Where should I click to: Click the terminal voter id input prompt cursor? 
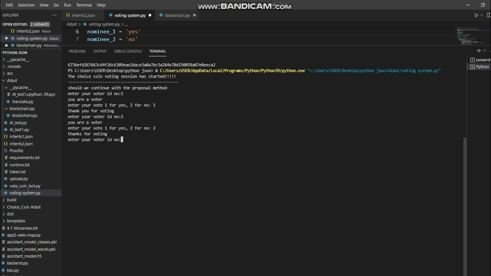tap(122, 140)
